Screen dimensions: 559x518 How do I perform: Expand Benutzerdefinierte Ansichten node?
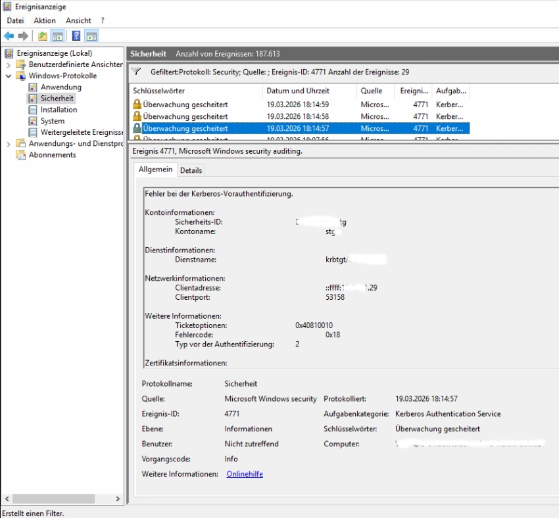(x=9, y=65)
